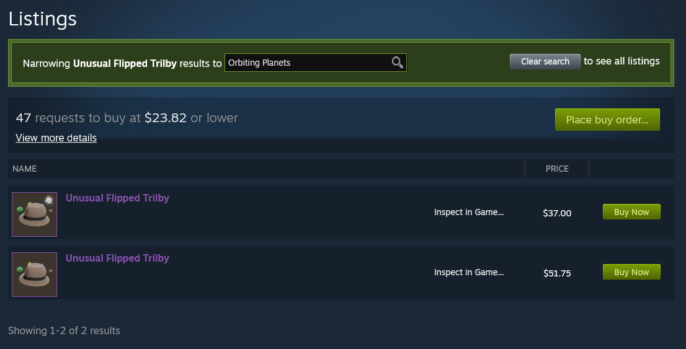Click the magnifying glass search icon
The width and height of the screenshot is (686, 349).
point(397,63)
